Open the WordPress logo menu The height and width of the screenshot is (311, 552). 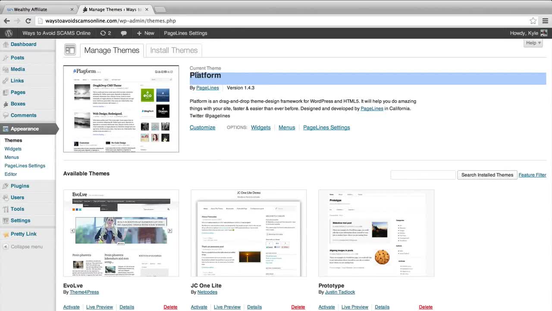click(9, 33)
